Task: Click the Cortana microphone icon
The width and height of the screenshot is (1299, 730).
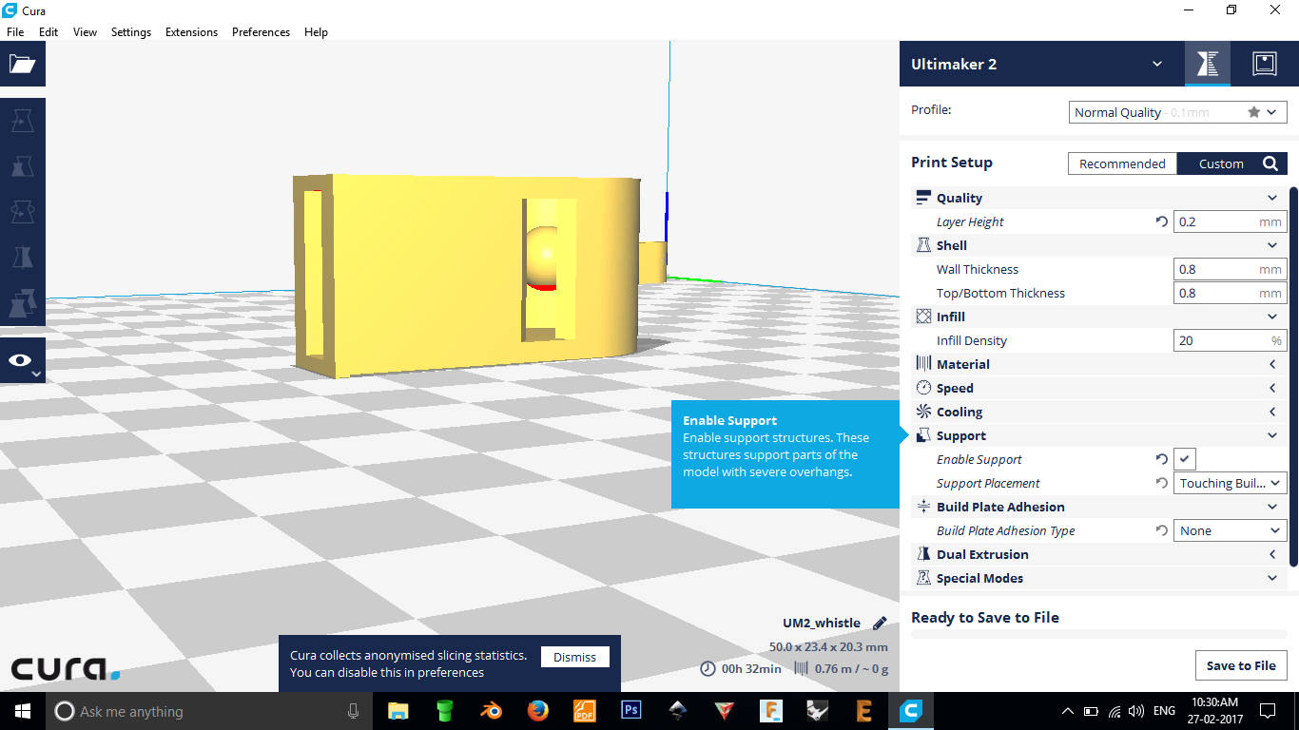Action: (x=353, y=711)
